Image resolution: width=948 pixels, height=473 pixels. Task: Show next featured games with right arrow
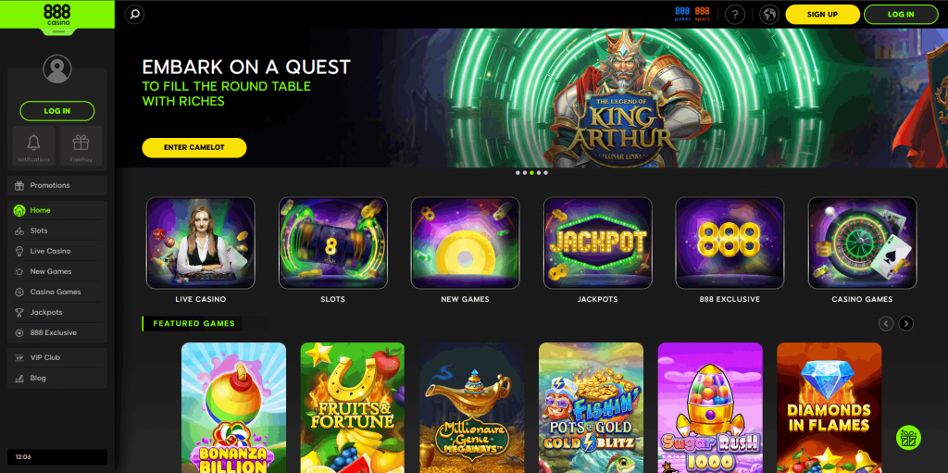tap(905, 324)
